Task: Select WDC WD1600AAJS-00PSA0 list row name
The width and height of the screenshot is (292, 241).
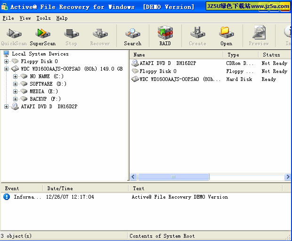Action: pyautogui.click(x=180, y=79)
